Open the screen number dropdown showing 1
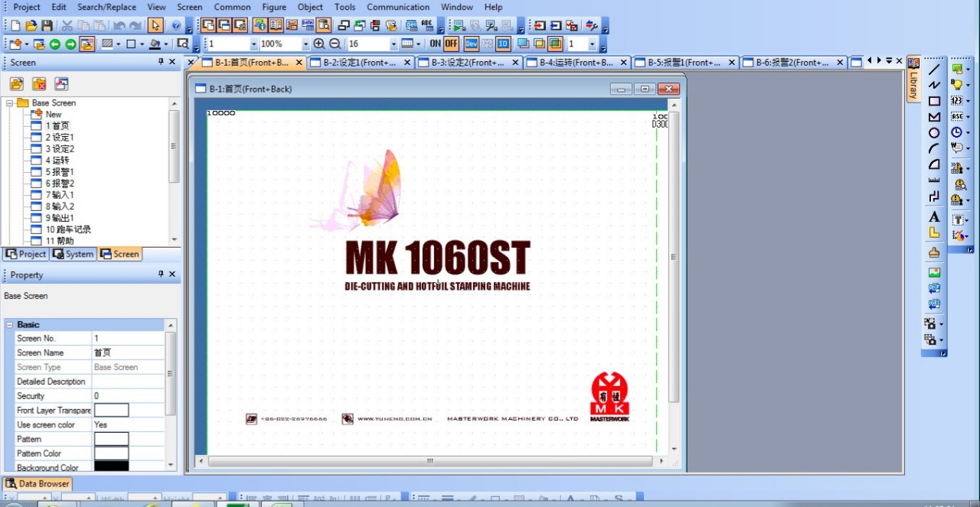 pos(253,44)
